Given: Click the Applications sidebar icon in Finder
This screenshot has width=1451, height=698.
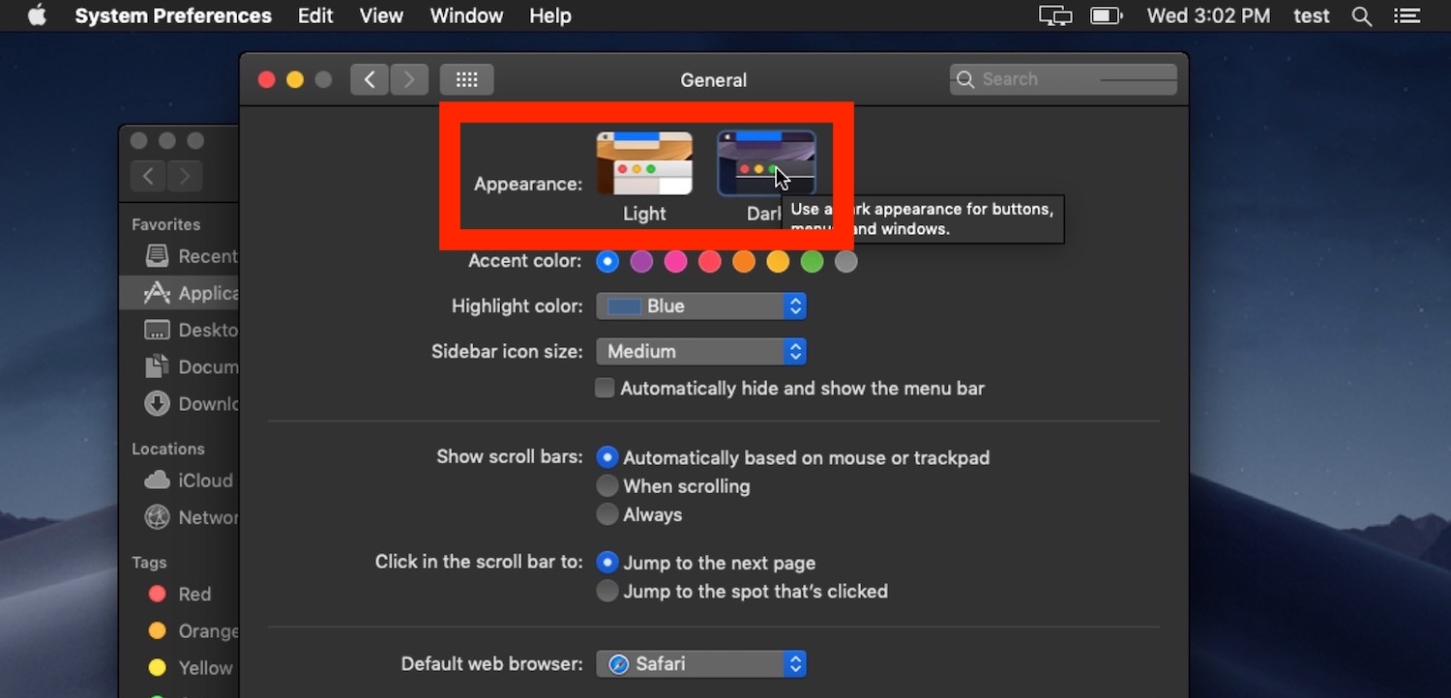Looking at the screenshot, I should click(x=157, y=293).
